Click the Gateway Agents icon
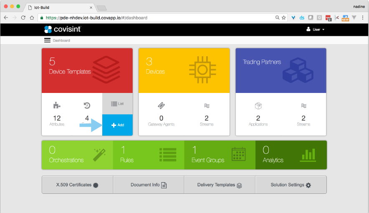The image size is (369, 213). pos(161,106)
